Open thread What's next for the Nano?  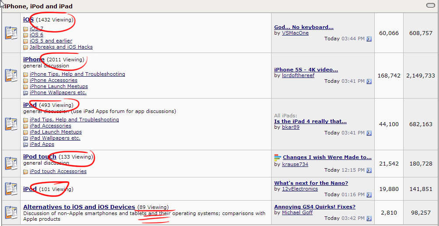coord(311,183)
